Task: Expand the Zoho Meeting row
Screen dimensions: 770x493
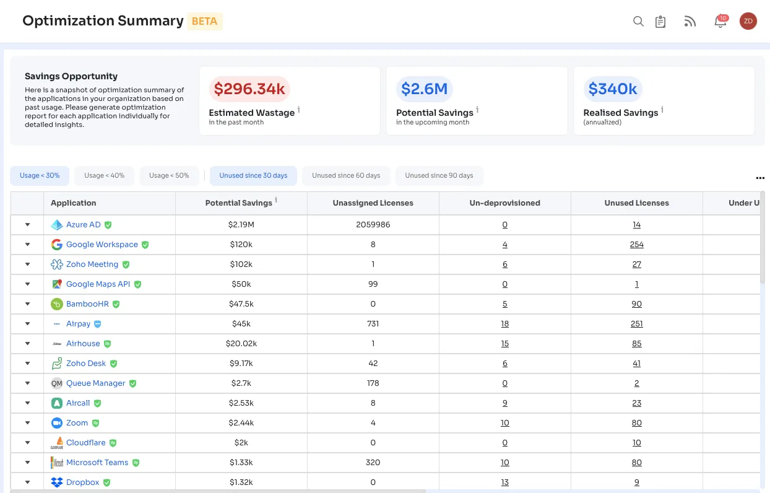Action: pos(27,264)
